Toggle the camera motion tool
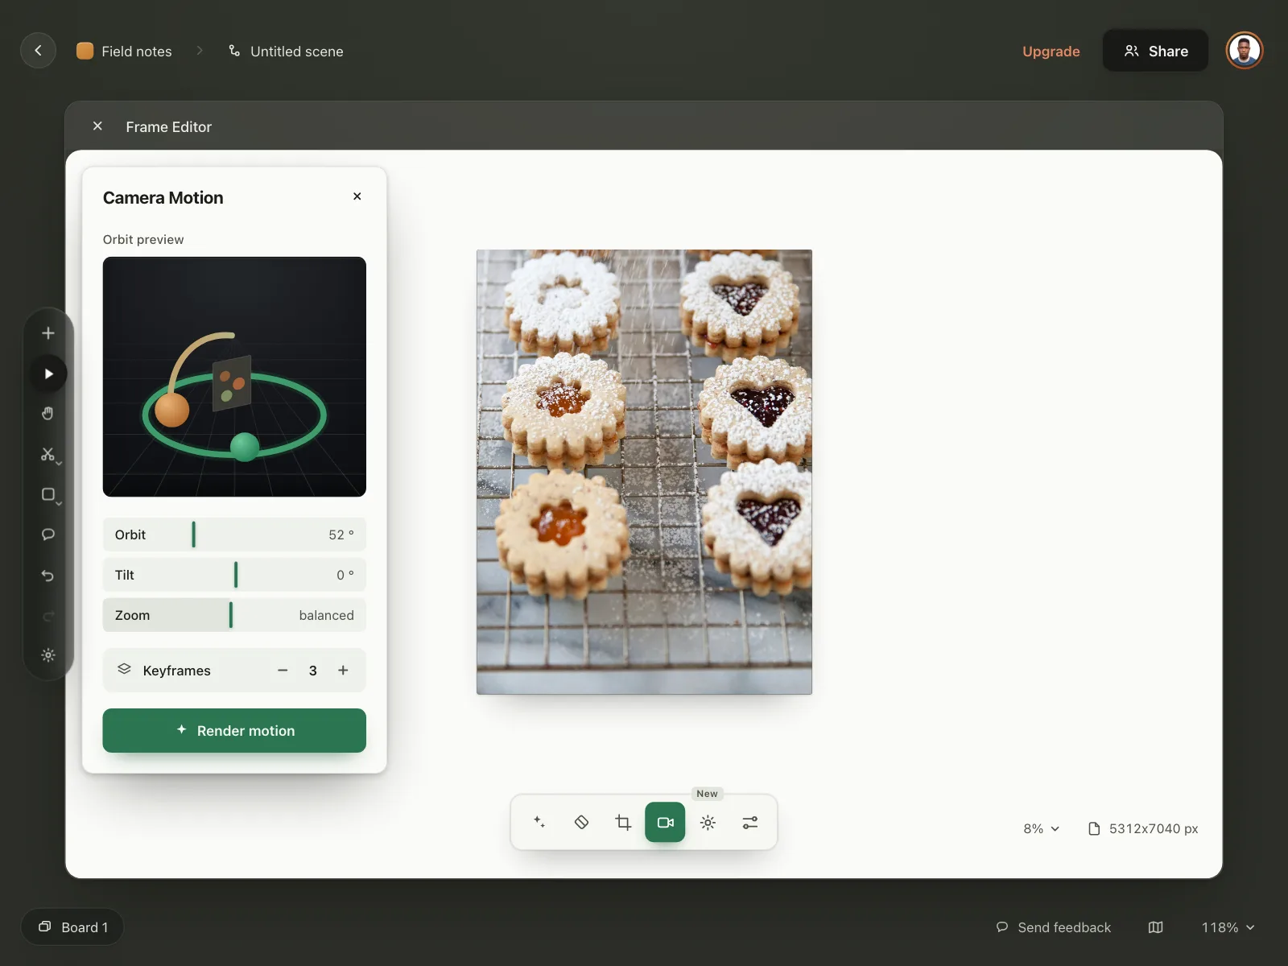This screenshot has width=1288, height=966. tap(665, 822)
